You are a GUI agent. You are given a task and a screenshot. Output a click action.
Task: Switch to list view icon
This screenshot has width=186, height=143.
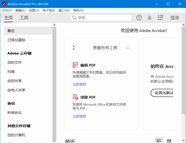(159, 141)
